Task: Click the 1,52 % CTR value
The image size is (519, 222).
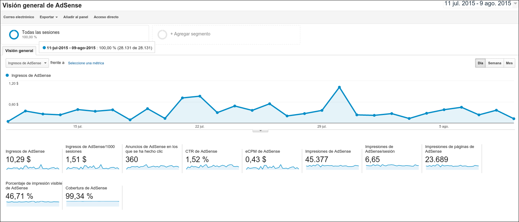Action: pos(197,160)
